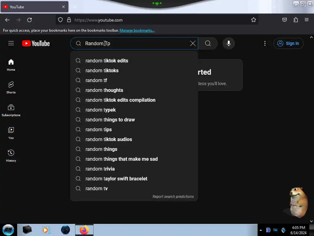Open Firefox application menu
This screenshot has width=314, height=236.
[307, 20]
